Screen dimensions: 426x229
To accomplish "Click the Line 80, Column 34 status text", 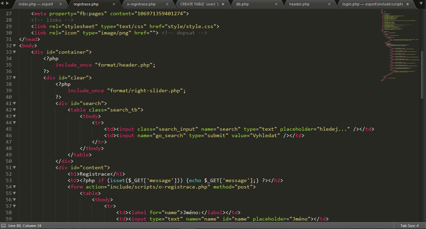I will 25,226.
